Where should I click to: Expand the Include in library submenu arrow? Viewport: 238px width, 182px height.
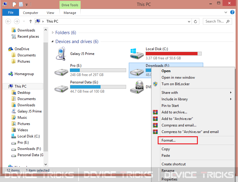(x=231, y=99)
